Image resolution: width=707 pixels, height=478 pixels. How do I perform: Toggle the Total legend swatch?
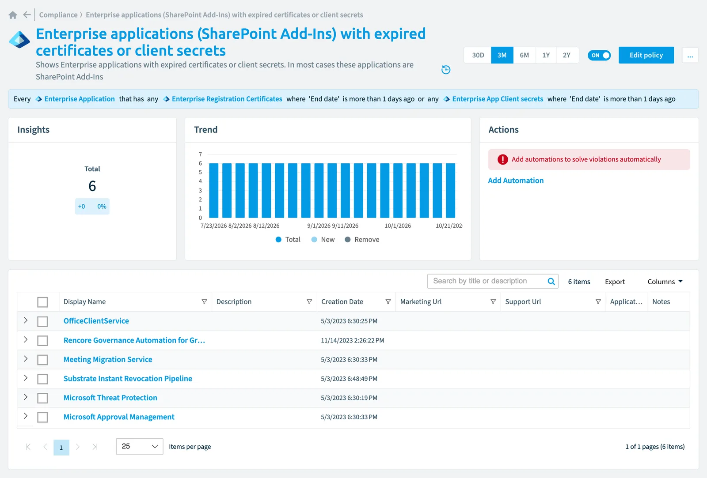278,240
